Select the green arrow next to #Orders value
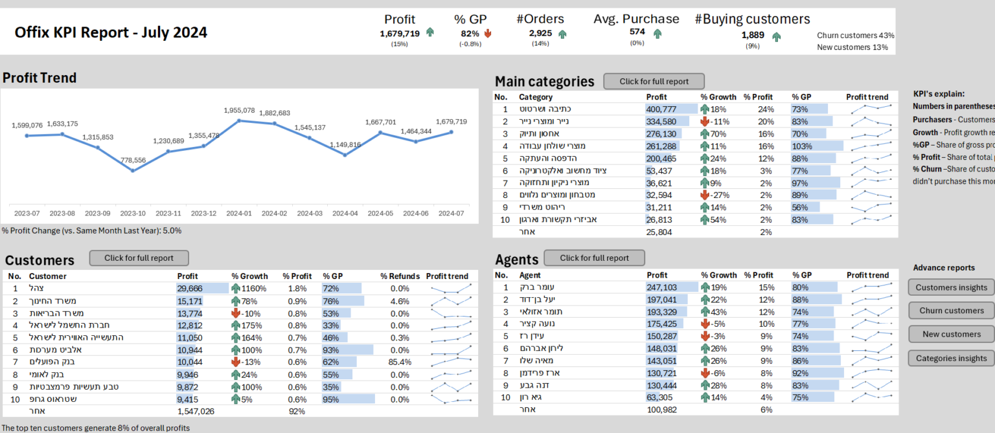The width and height of the screenshot is (995, 433). pos(562,34)
